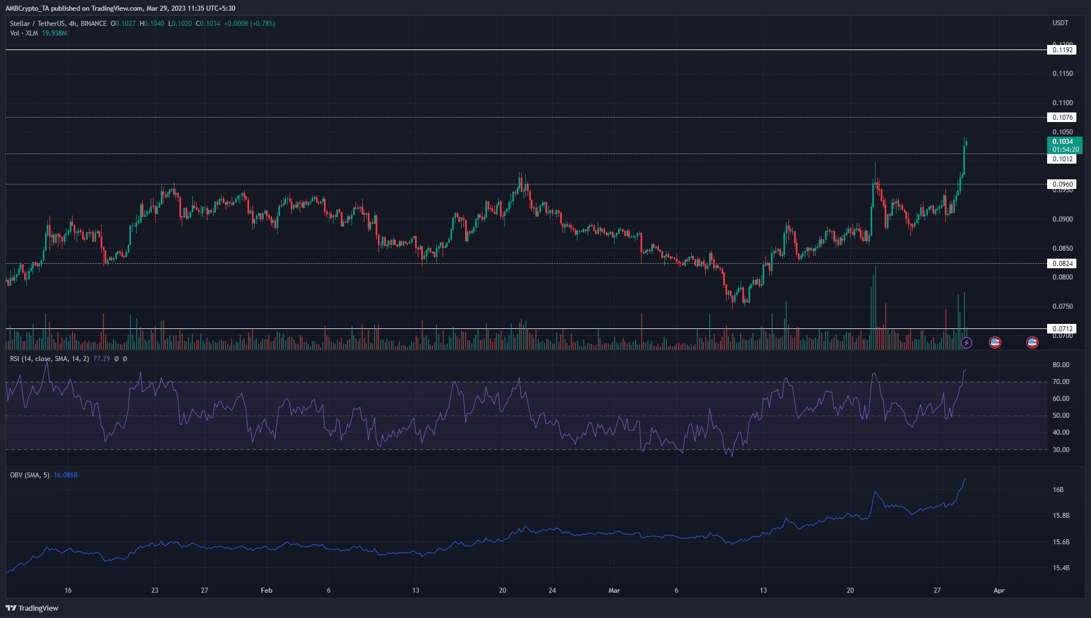Click the first Ø icon beside RSI value
Image resolution: width=1091 pixels, height=618 pixels.
[x=116, y=358]
